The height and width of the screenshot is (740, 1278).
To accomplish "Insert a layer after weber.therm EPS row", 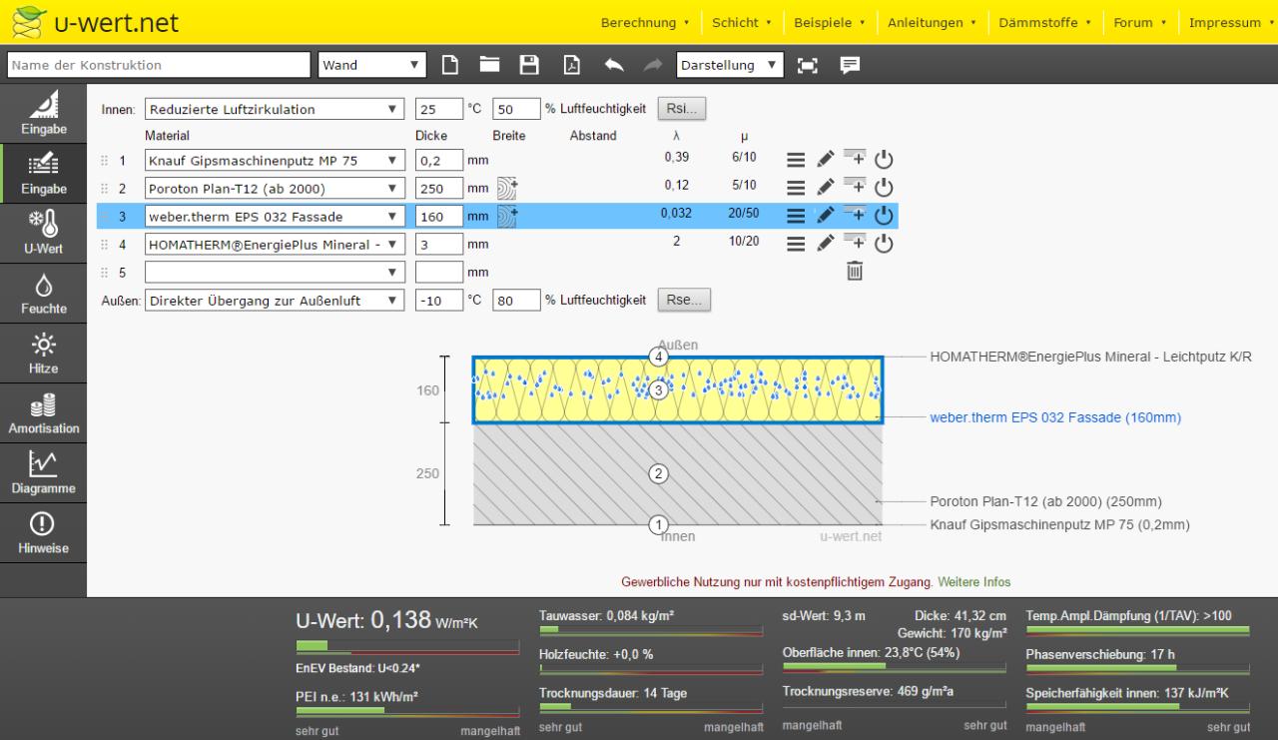I will click(855, 213).
